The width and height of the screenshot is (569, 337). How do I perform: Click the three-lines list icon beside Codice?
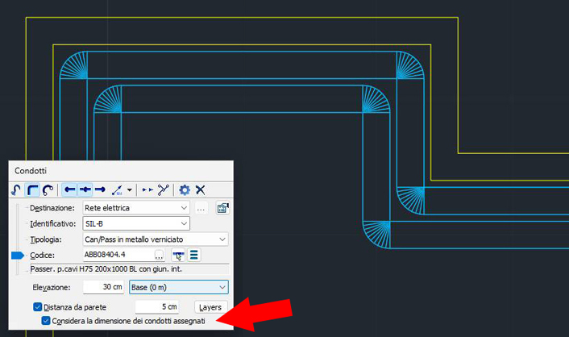click(194, 255)
